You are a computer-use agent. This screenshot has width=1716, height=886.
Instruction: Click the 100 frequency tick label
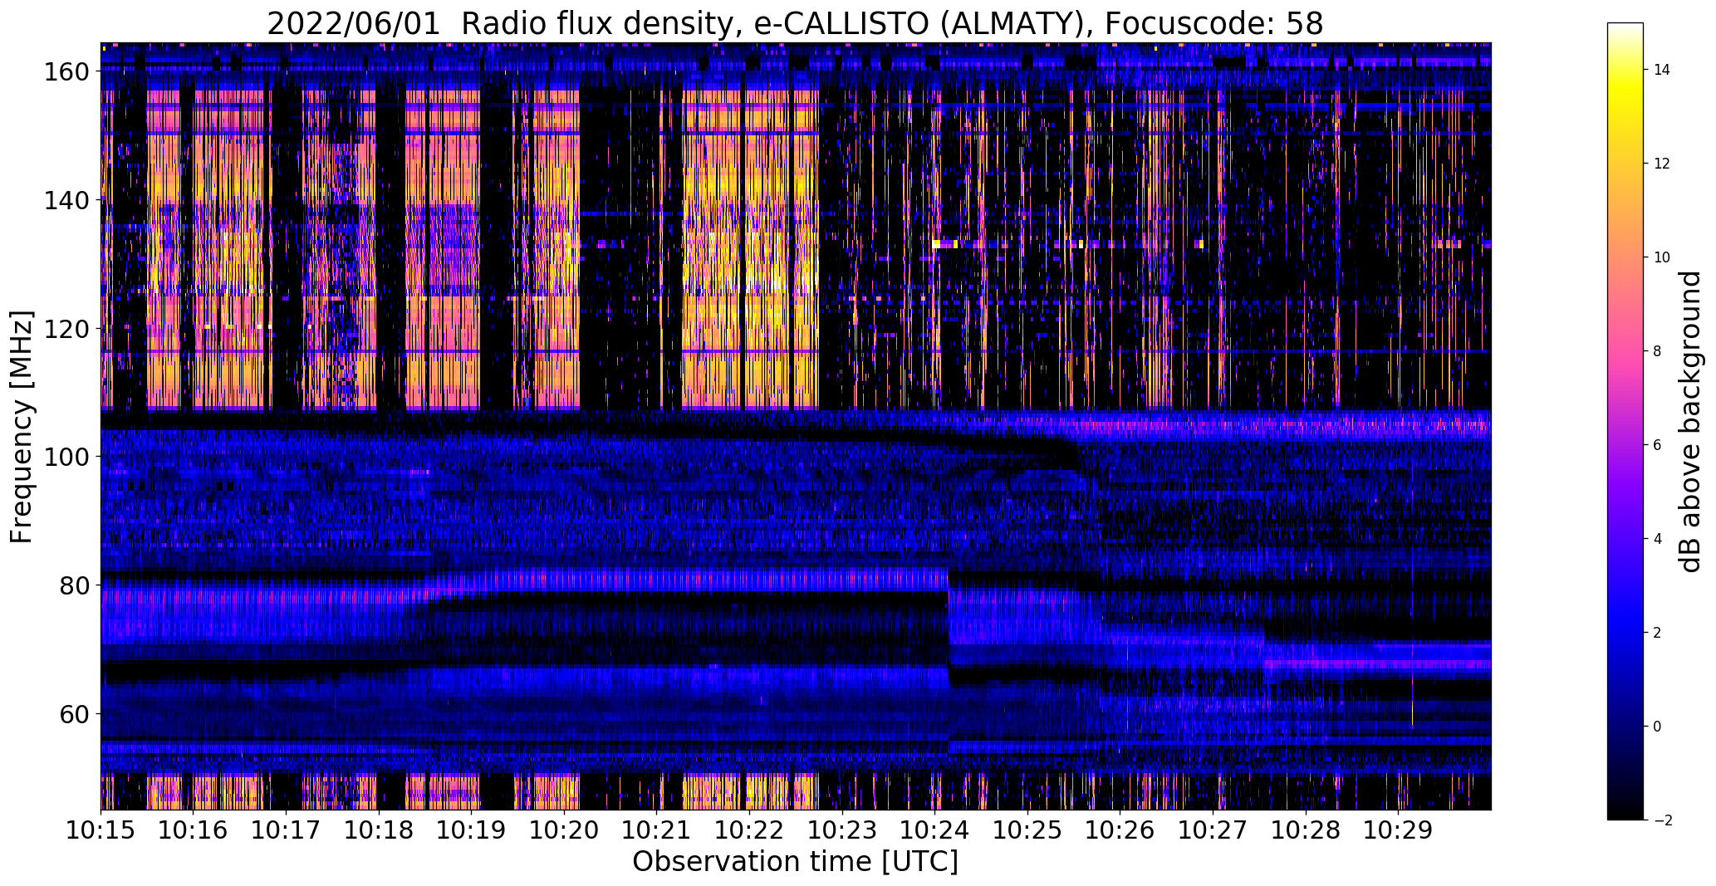[66, 457]
